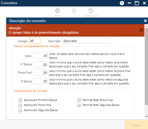Click the vertical scrollbar thumb
The image size is (148, 129).
(x=146, y=67)
